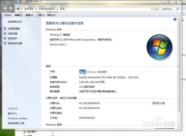Click shield icon beside 远程设置
This screenshot has height=136, width=186.
click(x=5, y=34)
